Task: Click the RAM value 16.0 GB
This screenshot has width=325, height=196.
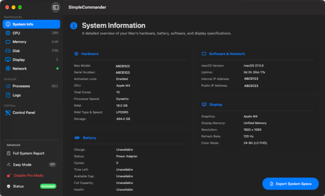Action: [x=122, y=105]
